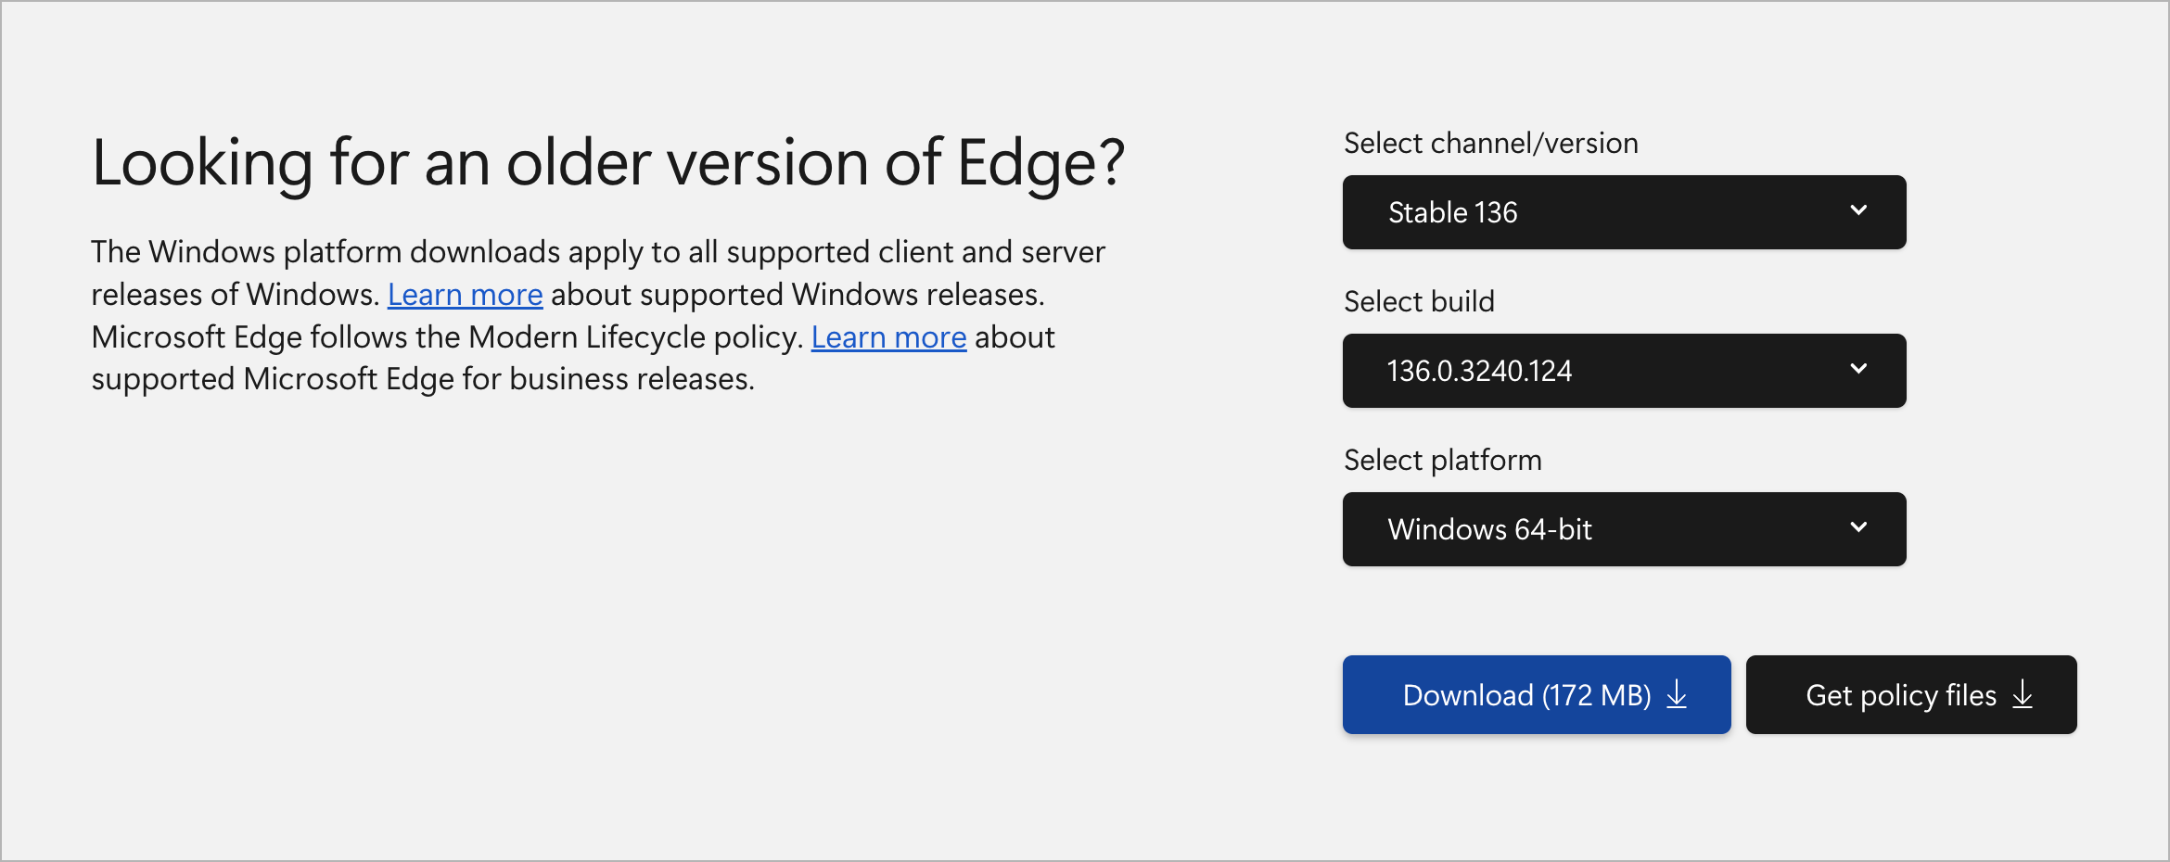Click the 'Select platform' label
Viewport: 2170px width, 862px height.
point(1442,461)
